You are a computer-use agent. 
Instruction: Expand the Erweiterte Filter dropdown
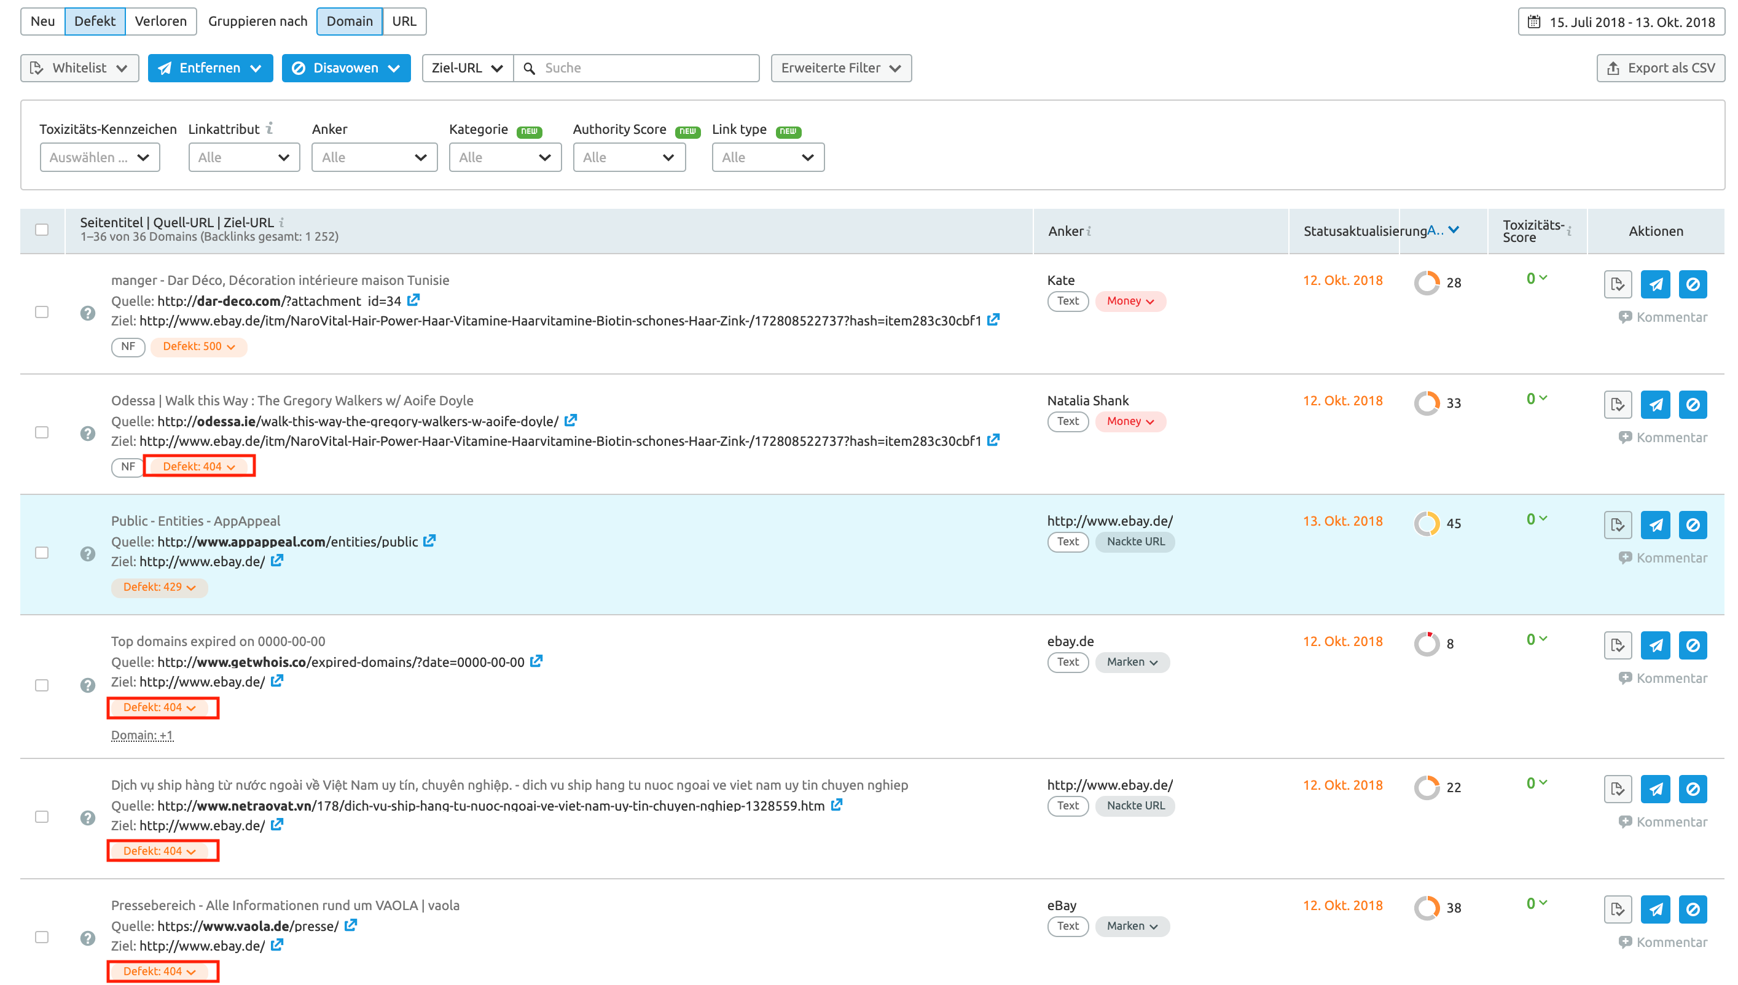click(x=840, y=68)
